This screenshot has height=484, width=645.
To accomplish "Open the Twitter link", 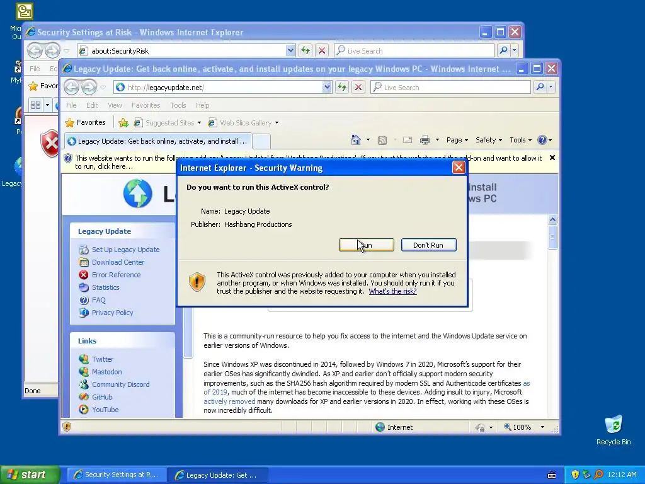I will click(103, 359).
